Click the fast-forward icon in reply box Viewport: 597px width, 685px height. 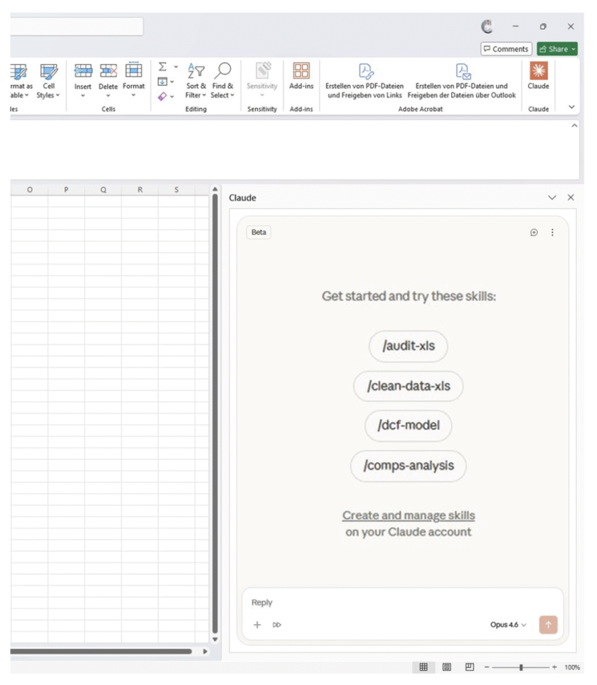point(277,625)
